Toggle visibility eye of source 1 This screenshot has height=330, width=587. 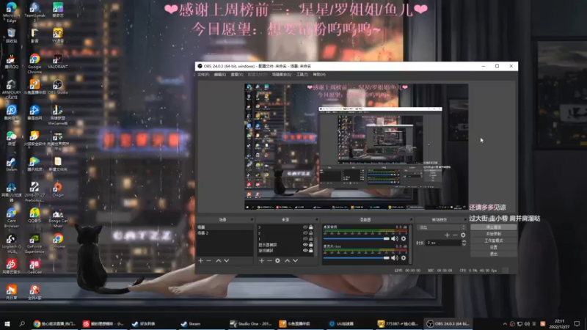(x=305, y=239)
